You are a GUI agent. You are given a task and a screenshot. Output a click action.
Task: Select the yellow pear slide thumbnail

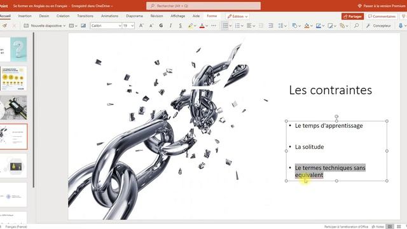tap(13, 165)
